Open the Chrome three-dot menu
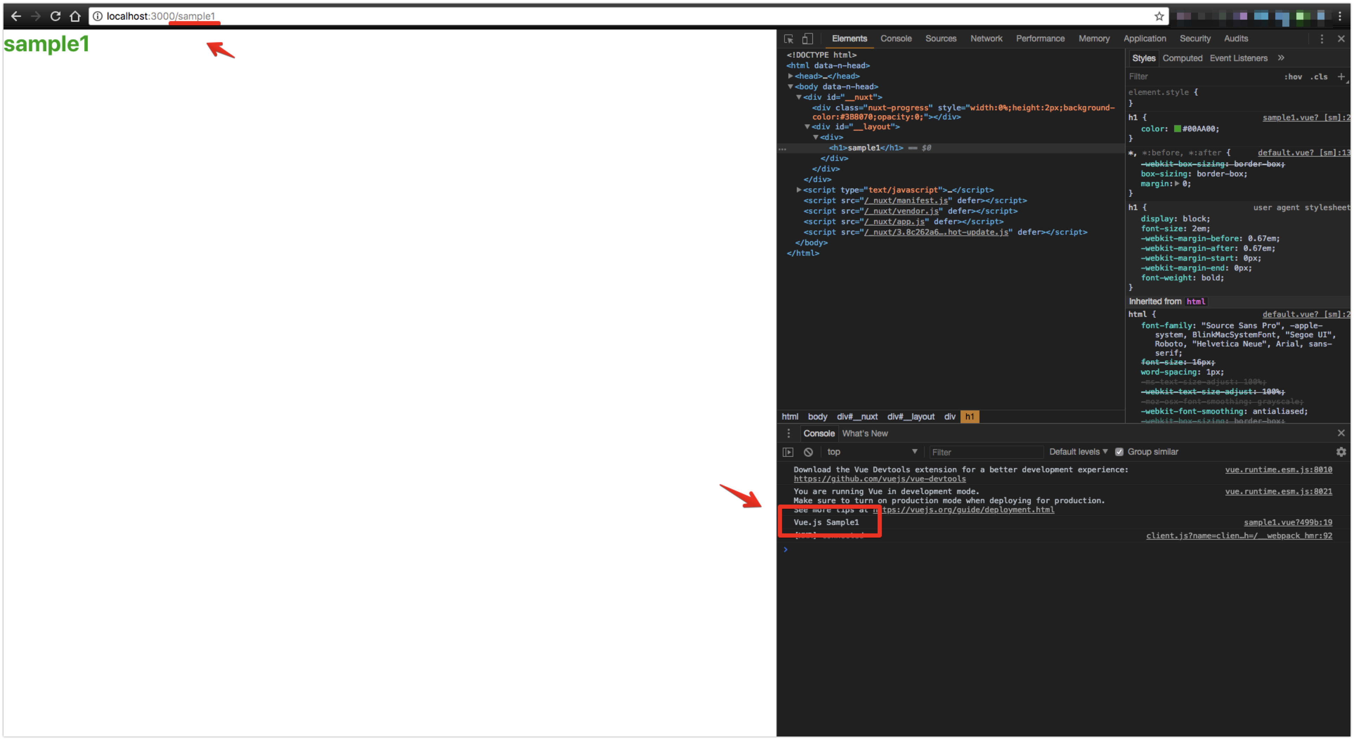The image size is (1354, 740). pos(1340,16)
